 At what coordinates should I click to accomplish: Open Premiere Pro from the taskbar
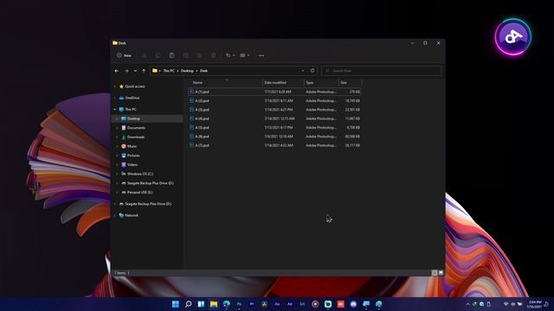(x=252, y=304)
